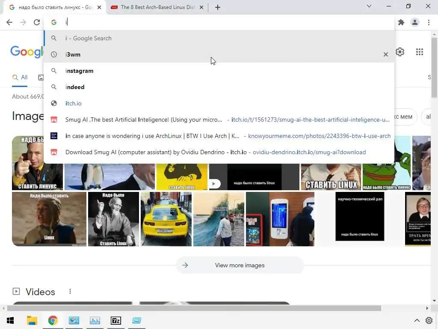Open a new tab with plus button

pyautogui.click(x=218, y=7)
